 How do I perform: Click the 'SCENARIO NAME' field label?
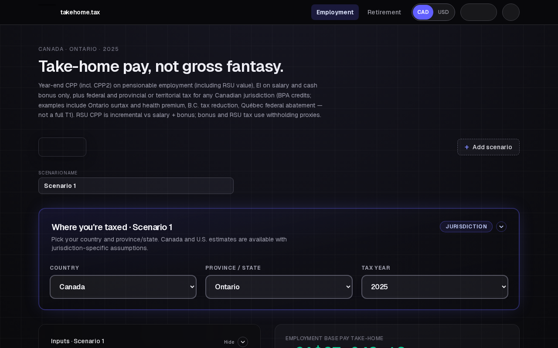tap(58, 173)
